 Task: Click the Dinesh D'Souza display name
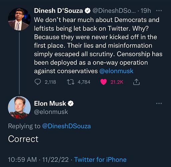pos(58,11)
